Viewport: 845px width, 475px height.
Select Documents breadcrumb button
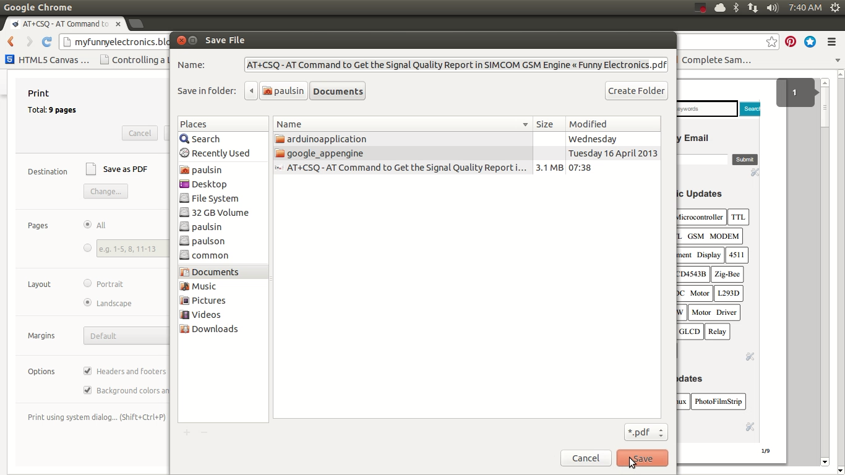(337, 91)
